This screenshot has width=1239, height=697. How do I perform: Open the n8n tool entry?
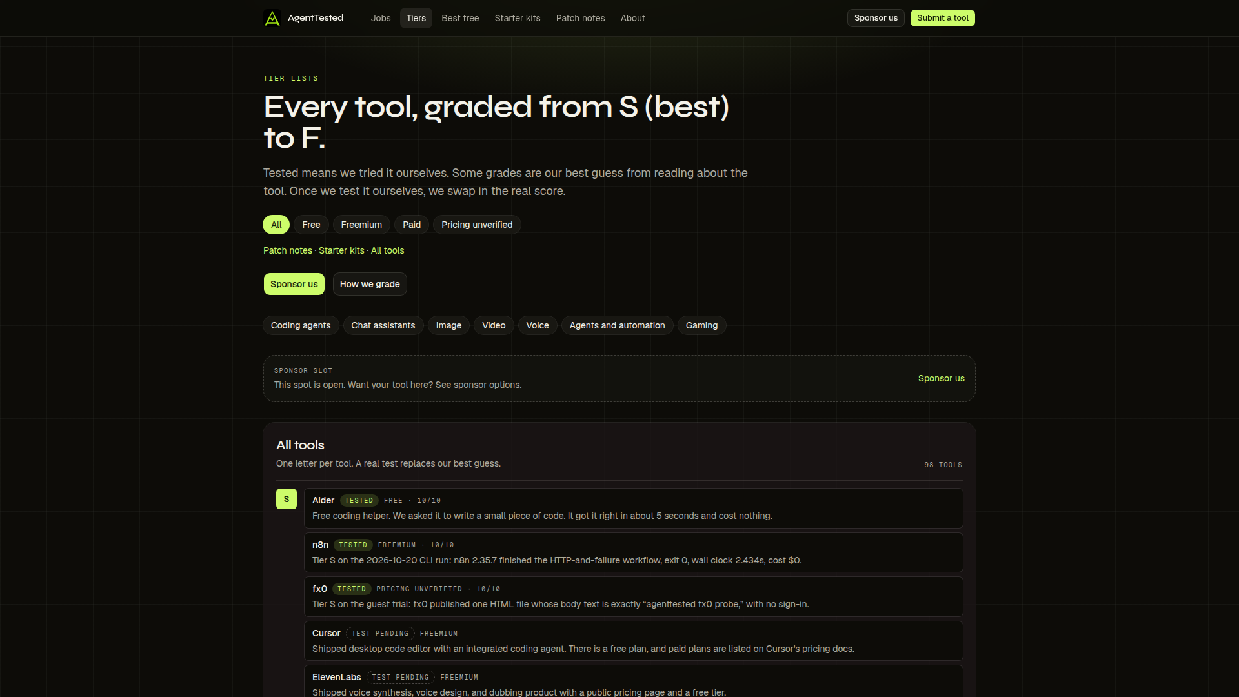pyautogui.click(x=634, y=552)
